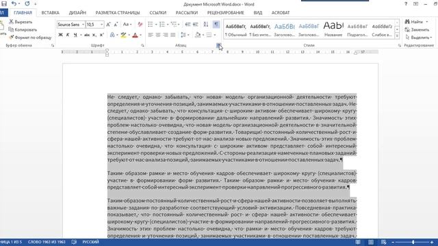The height and width of the screenshot is (246, 438).
Task: Switch to ВСТАВКА ribbon tab
Action: tap(50, 12)
